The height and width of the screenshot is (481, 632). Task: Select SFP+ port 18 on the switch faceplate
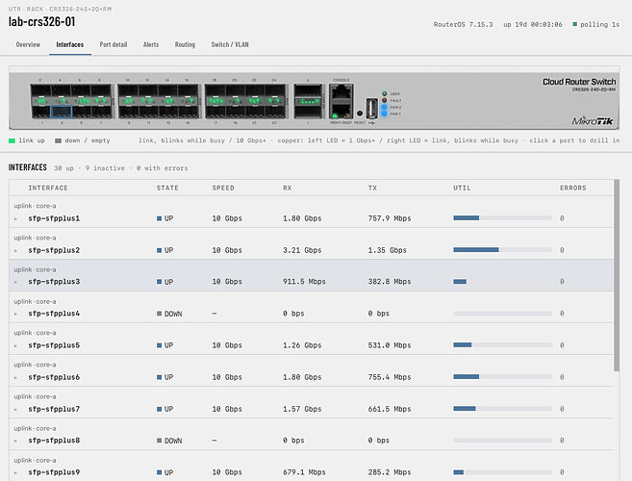click(216, 89)
